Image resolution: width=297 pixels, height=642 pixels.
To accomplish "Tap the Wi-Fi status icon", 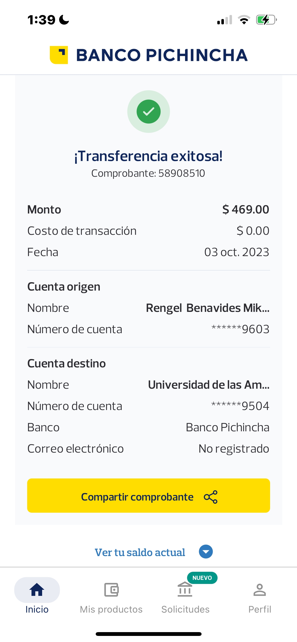I will [x=244, y=20].
